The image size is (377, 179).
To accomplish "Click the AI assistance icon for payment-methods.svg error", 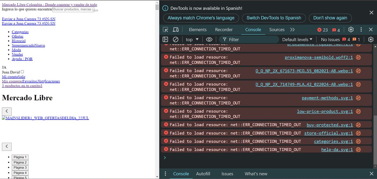I will click(x=358, y=98).
